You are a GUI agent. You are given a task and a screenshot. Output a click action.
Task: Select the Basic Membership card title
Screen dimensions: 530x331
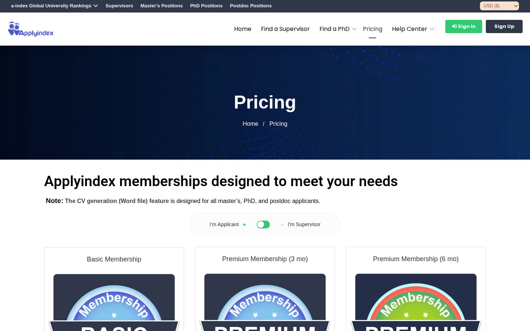click(x=114, y=259)
